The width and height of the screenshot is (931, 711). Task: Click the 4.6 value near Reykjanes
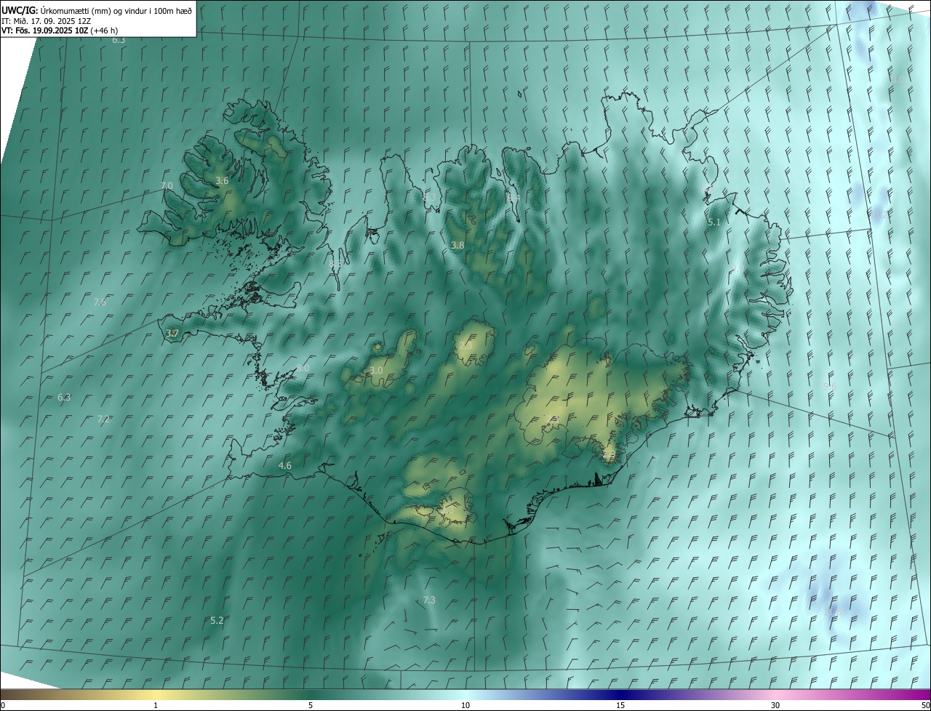click(285, 466)
